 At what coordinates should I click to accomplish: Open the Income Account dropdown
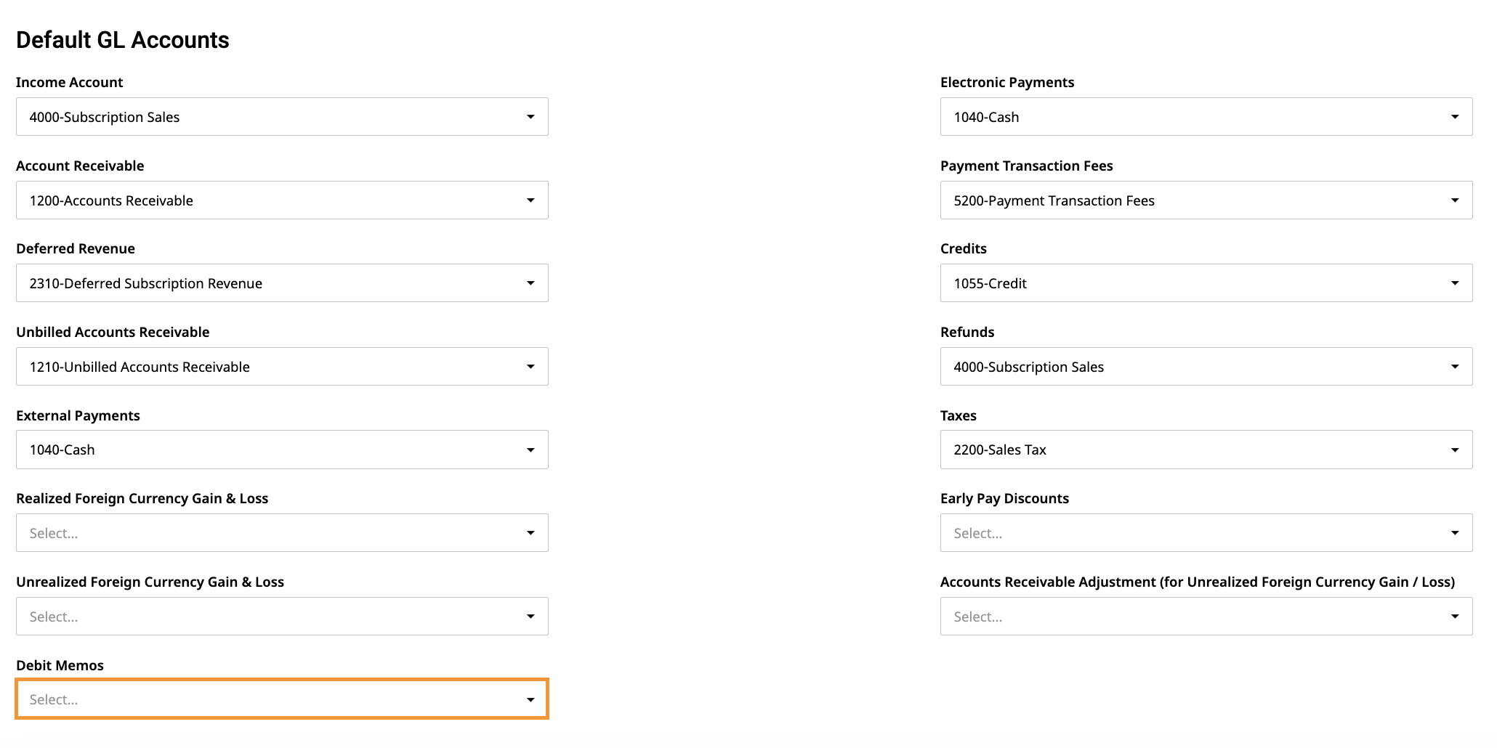[282, 117]
